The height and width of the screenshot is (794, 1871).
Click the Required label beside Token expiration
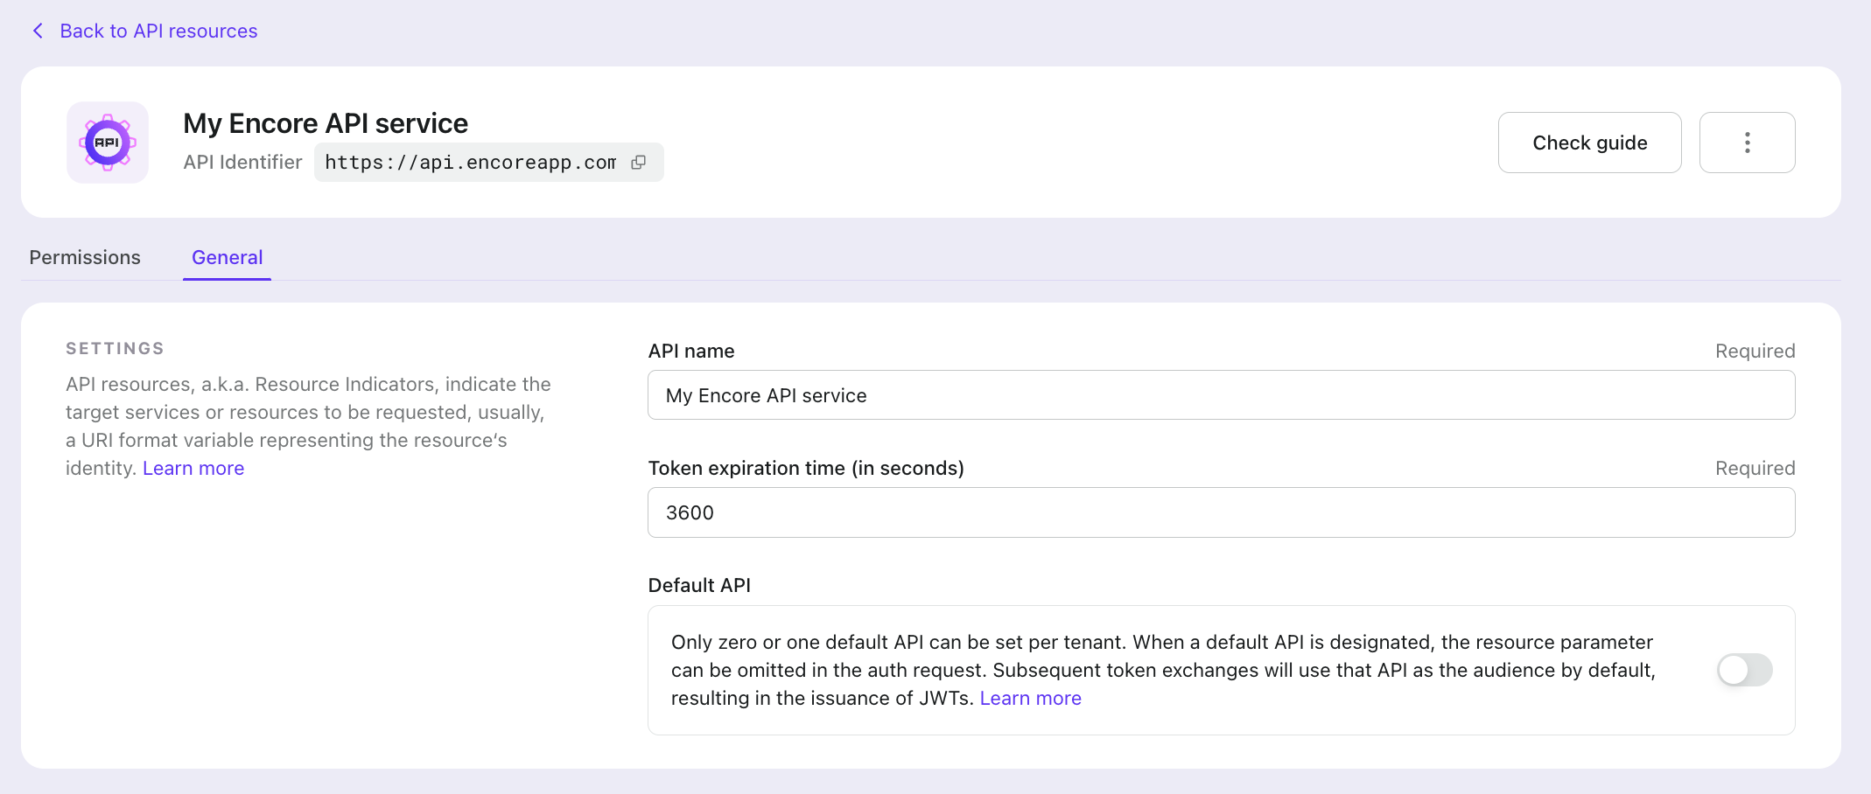click(1755, 468)
